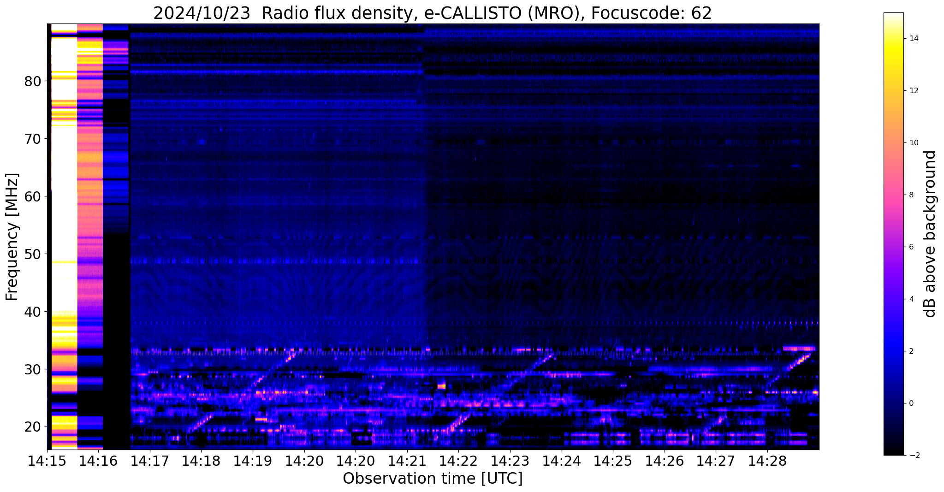Click the 80 MHz tick label
Screen dimensions: 944x492
click(33, 82)
